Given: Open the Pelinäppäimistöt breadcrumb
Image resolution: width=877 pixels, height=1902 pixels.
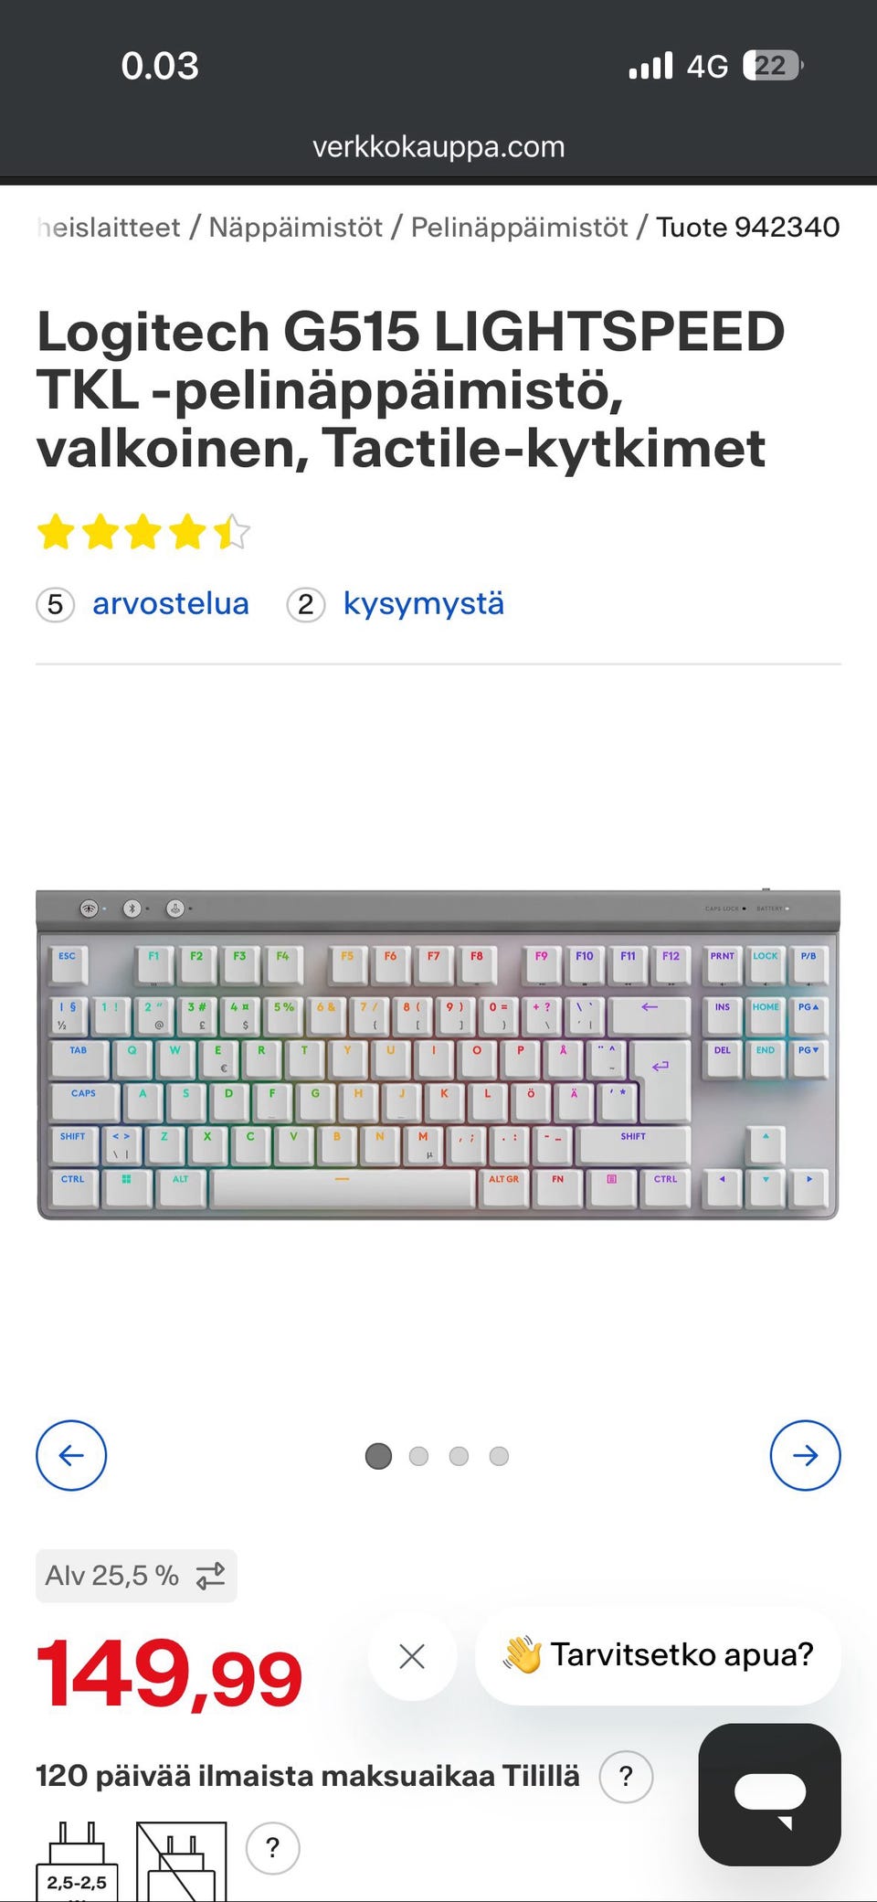Looking at the screenshot, I should (520, 227).
